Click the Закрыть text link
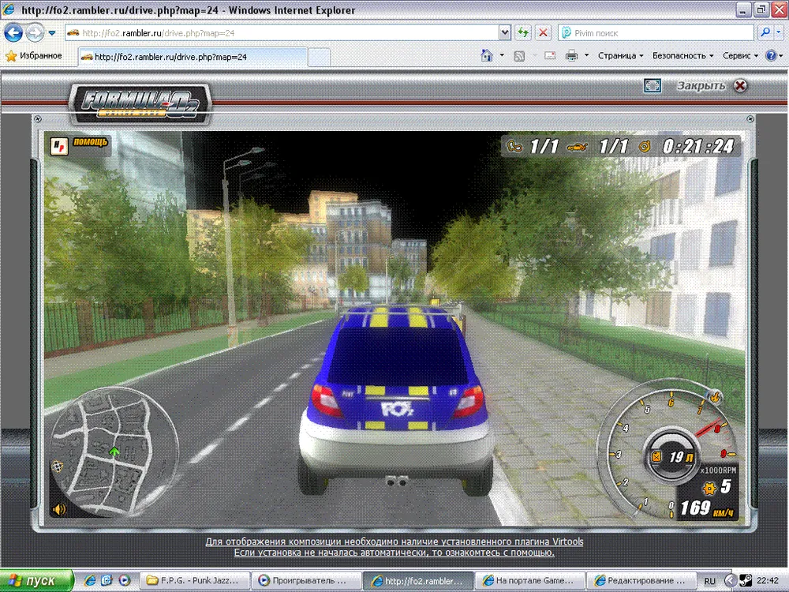The height and width of the screenshot is (592, 789). (x=700, y=85)
